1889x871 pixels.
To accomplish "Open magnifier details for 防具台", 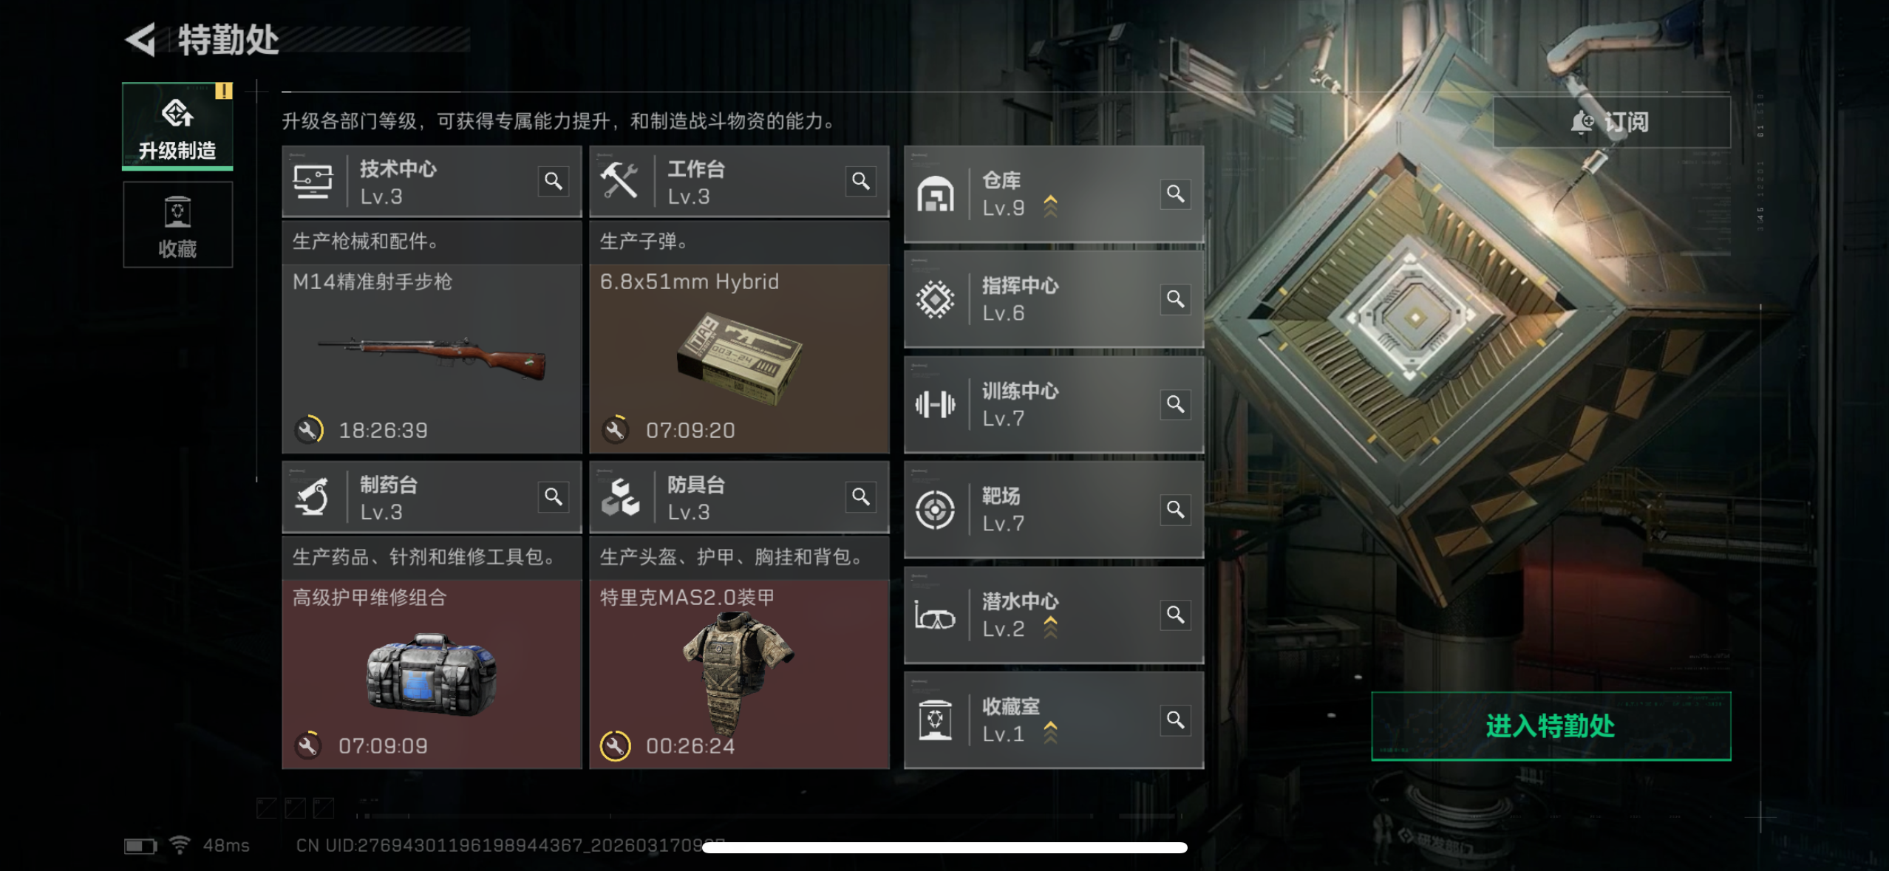I will pyautogui.click(x=861, y=496).
